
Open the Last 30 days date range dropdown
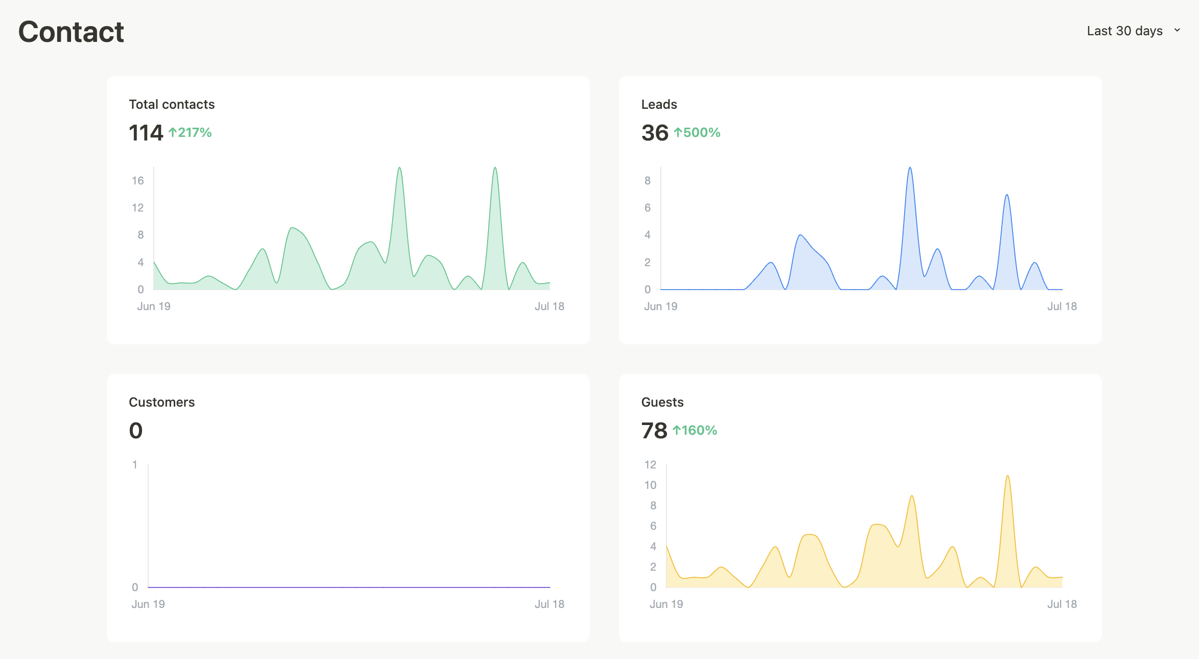[1133, 31]
